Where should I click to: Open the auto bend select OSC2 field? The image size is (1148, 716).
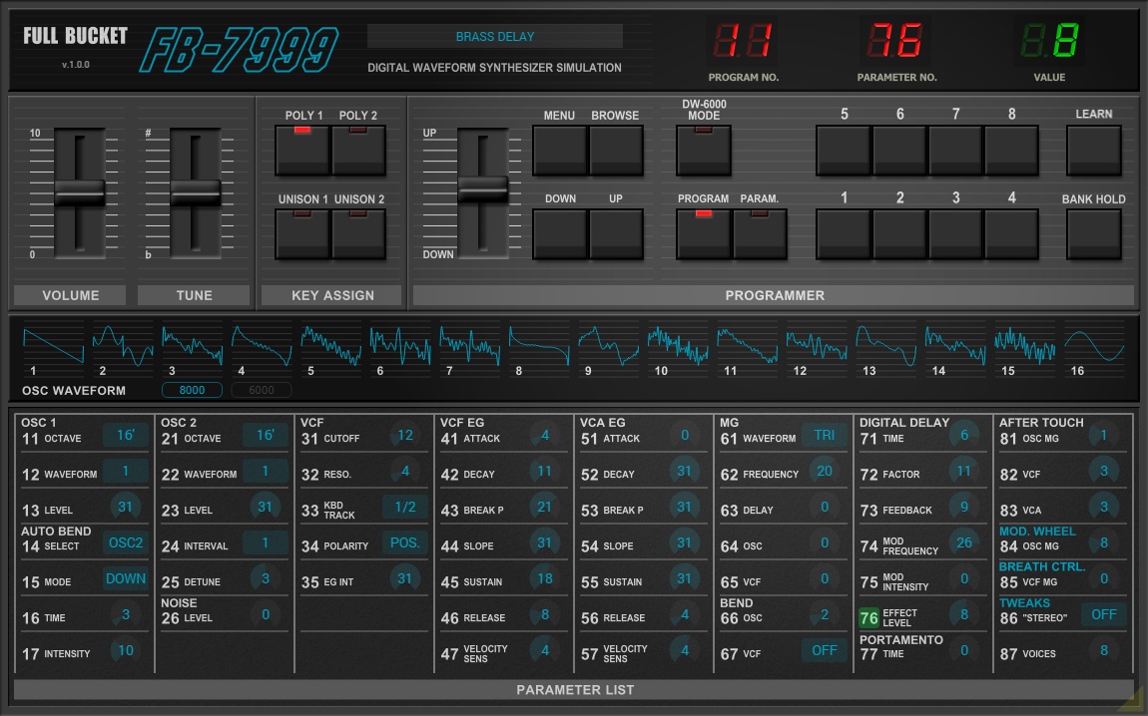pyautogui.click(x=126, y=543)
